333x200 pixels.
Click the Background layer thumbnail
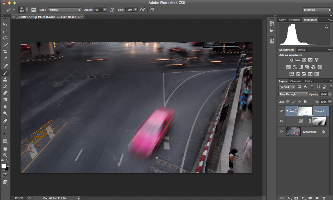293,132
